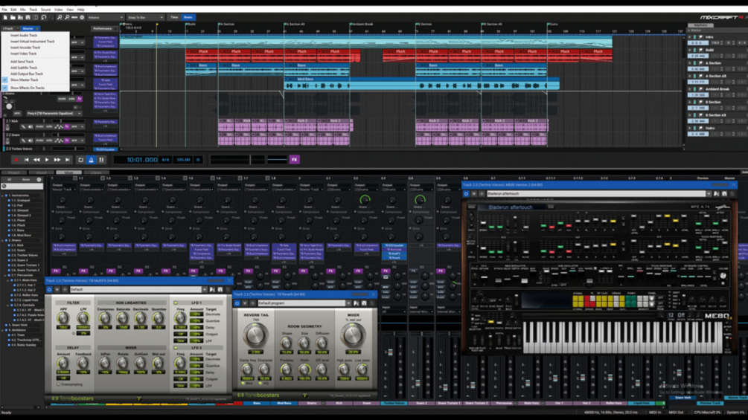Screen dimensions: 748x420
Task: Click the T60 reverb tail knob in TB Reverb
Action: [x=255, y=335]
